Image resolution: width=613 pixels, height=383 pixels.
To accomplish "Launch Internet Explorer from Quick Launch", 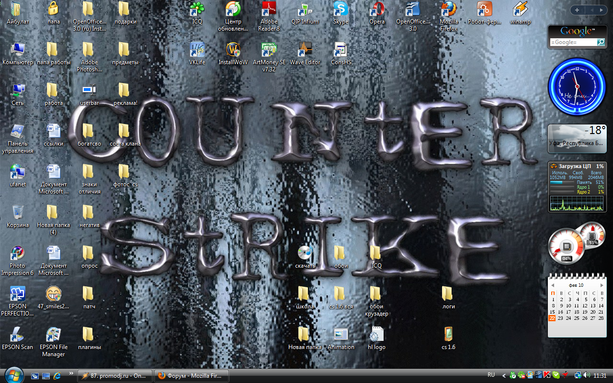I will [57, 375].
